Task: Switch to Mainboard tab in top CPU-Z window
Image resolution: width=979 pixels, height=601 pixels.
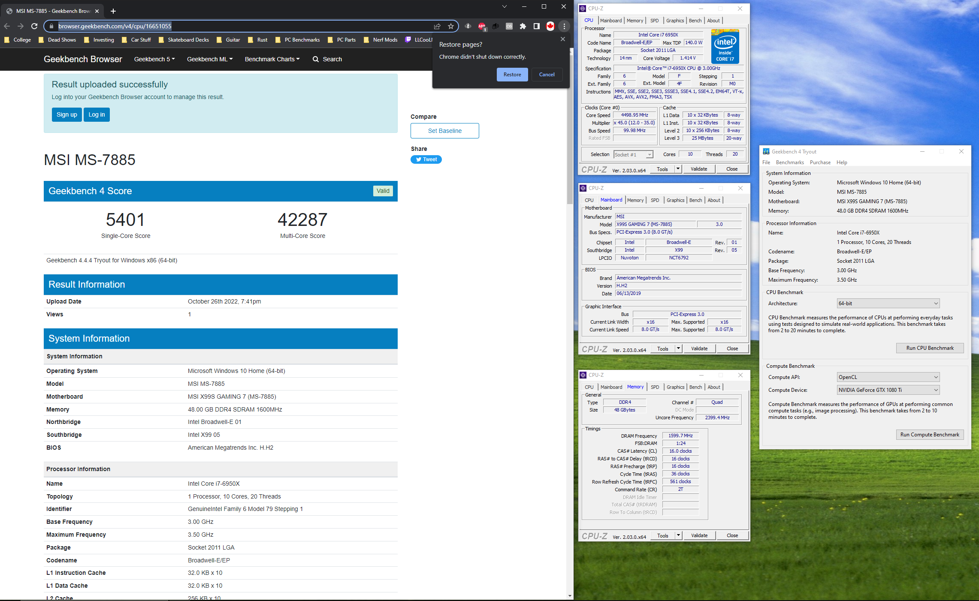Action: pos(611,21)
